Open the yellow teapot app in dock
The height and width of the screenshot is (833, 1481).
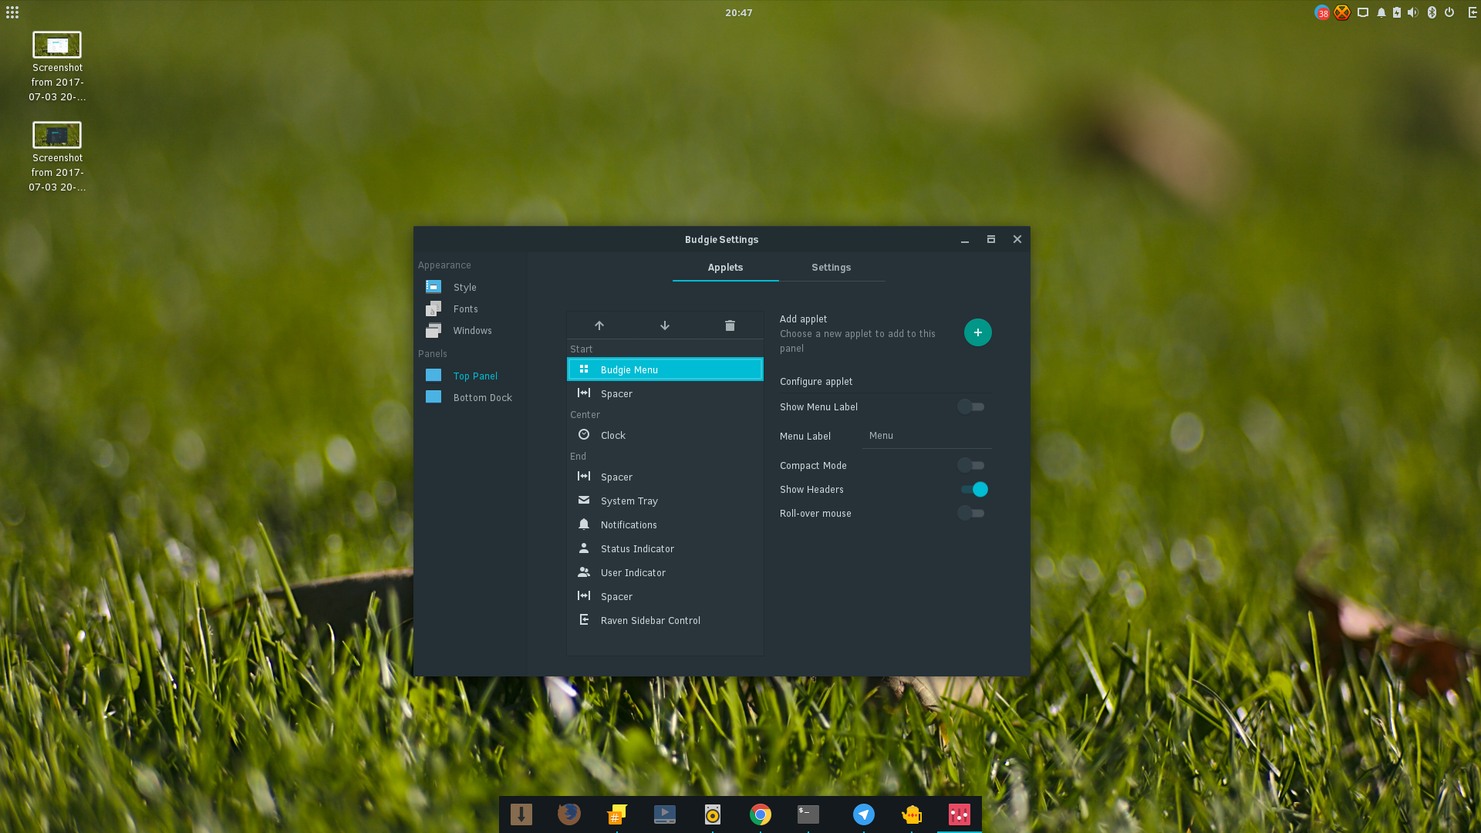pos(912,814)
